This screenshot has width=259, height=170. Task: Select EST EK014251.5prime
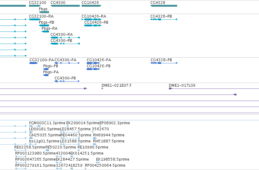click(x=71, y=156)
